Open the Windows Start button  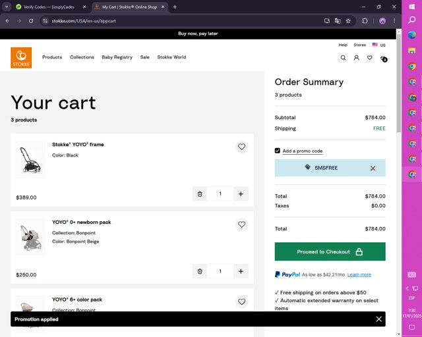(411, 7)
